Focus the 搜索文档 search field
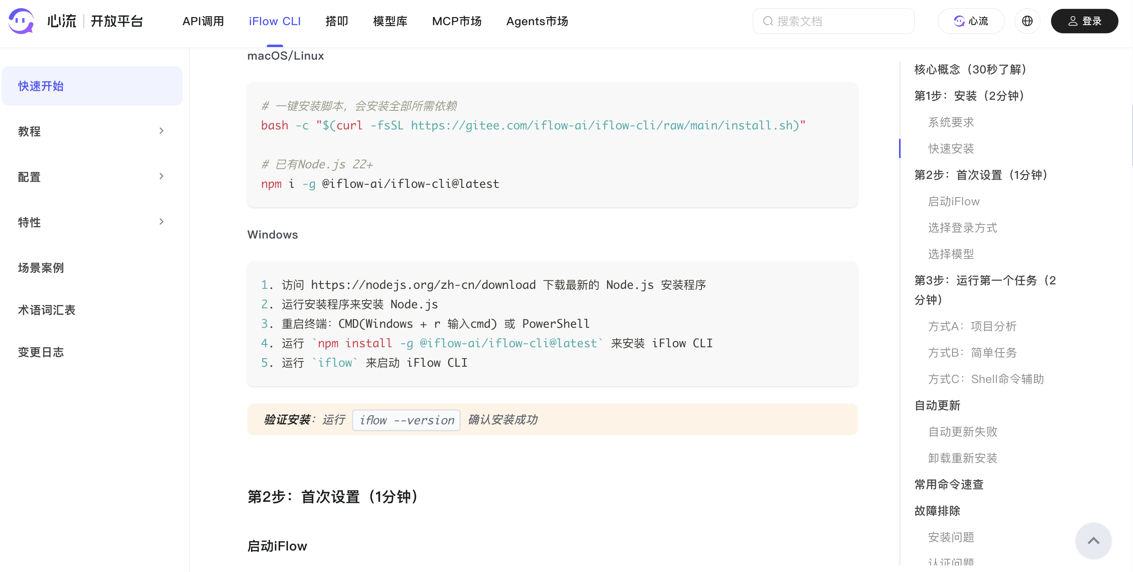 [833, 21]
